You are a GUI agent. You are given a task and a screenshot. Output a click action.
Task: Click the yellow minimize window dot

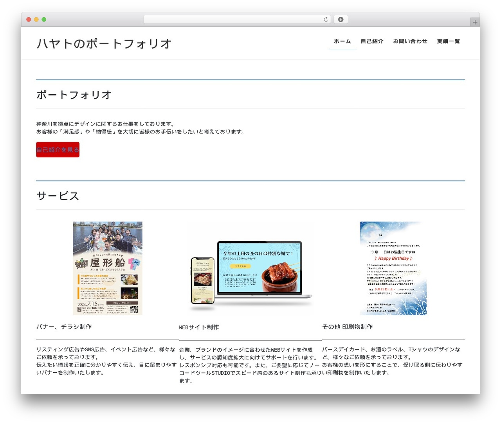pyautogui.click(x=36, y=20)
